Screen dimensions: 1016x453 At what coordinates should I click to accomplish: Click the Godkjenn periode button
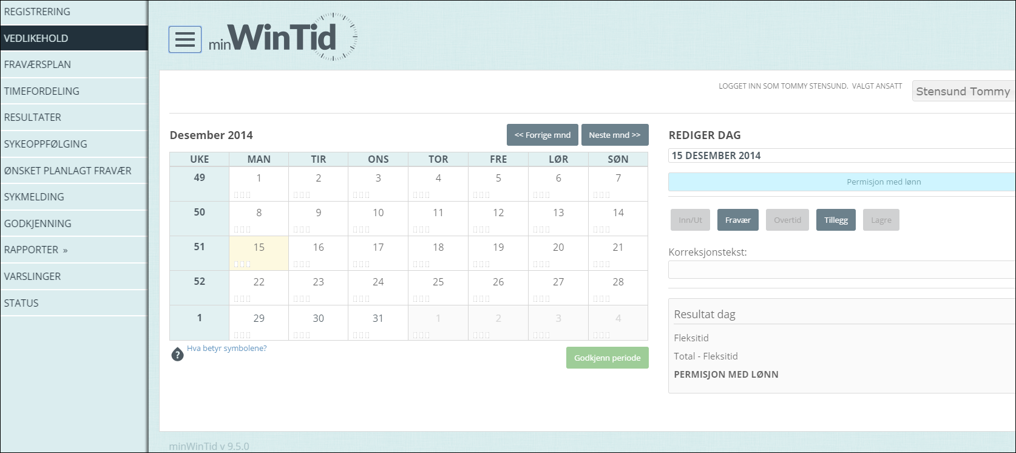point(608,358)
